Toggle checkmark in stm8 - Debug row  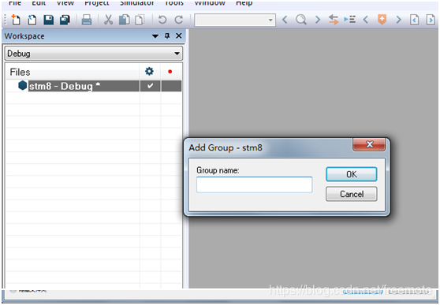[150, 86]
